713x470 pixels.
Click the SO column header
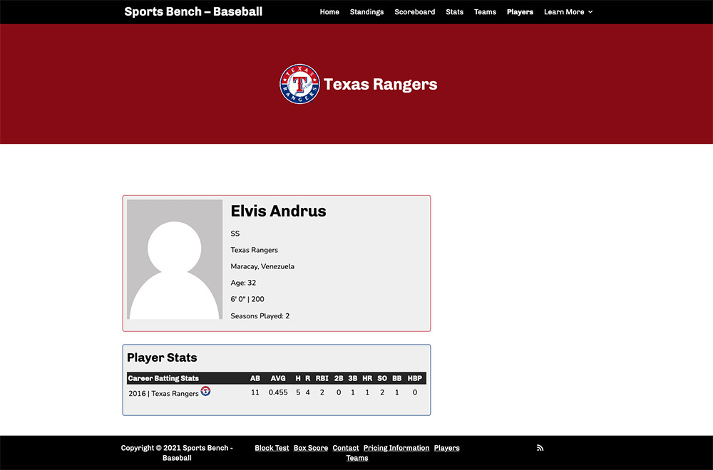[382, 378]
